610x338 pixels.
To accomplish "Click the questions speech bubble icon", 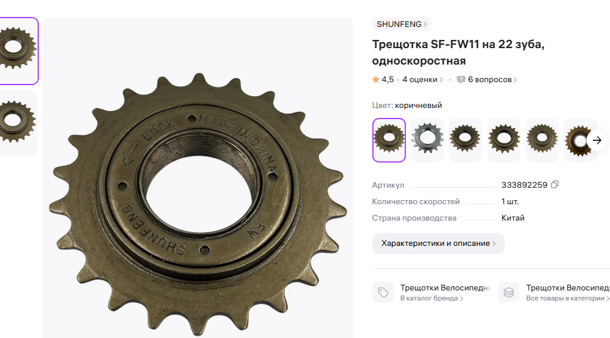I will pyautogui.click(x=461, y=80).
